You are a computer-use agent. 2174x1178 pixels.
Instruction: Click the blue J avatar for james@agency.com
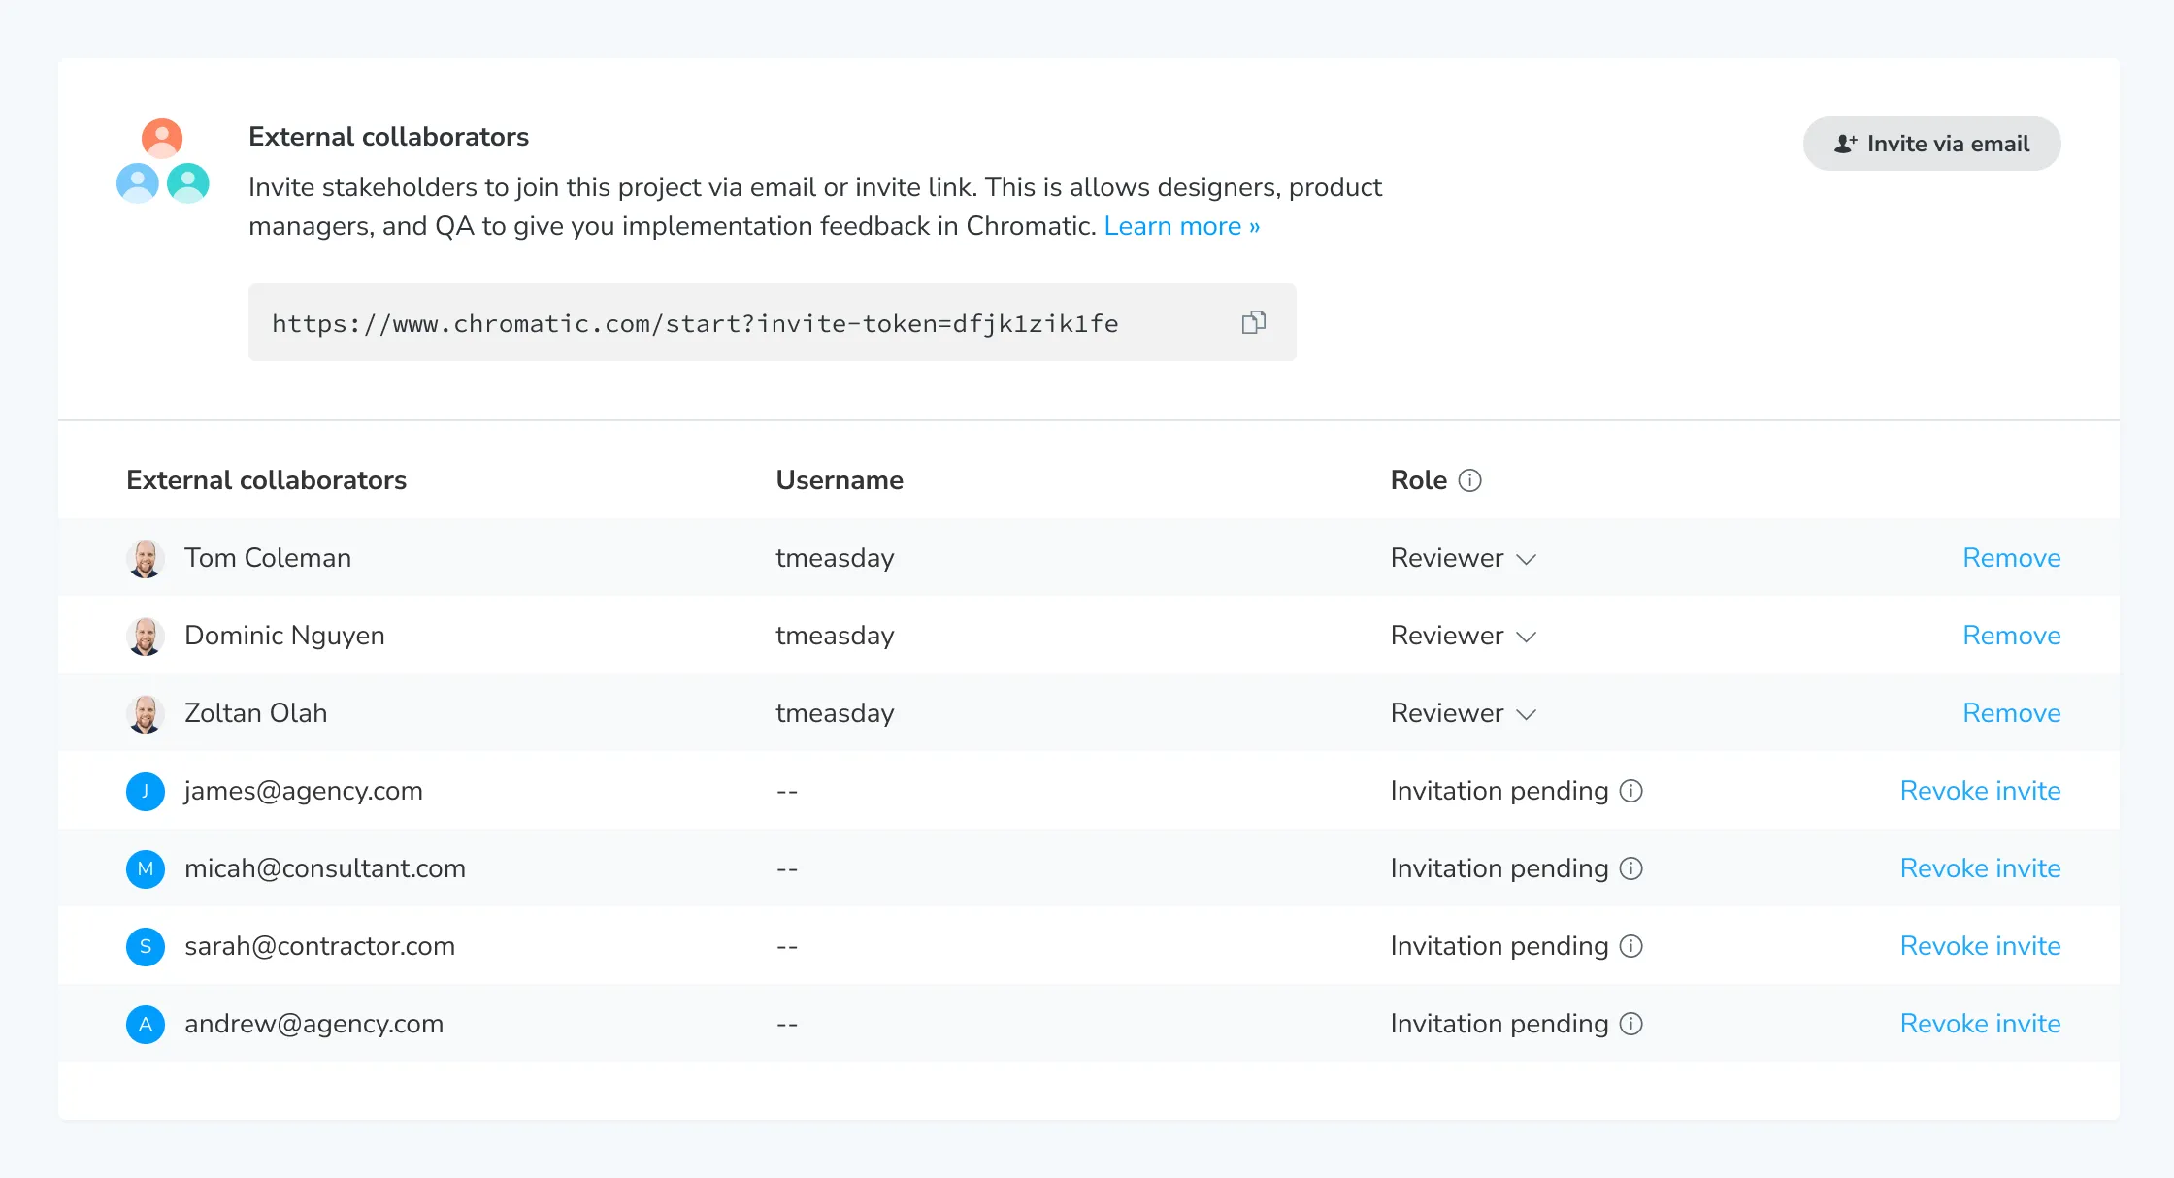click(x=146, y=791)
